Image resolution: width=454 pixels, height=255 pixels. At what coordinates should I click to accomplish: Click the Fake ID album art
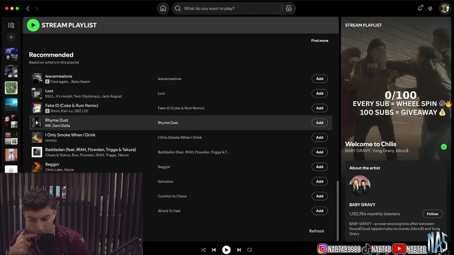37,108
